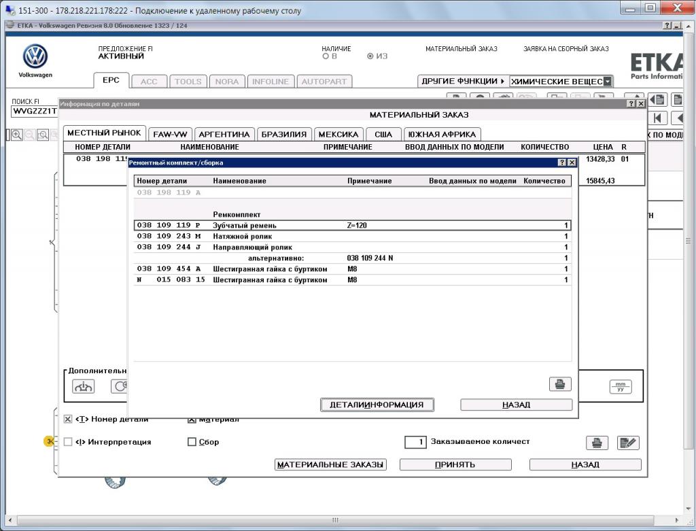Click the price value 15845,43
Viewport: 696px width, 531px height.
point(600,181)
